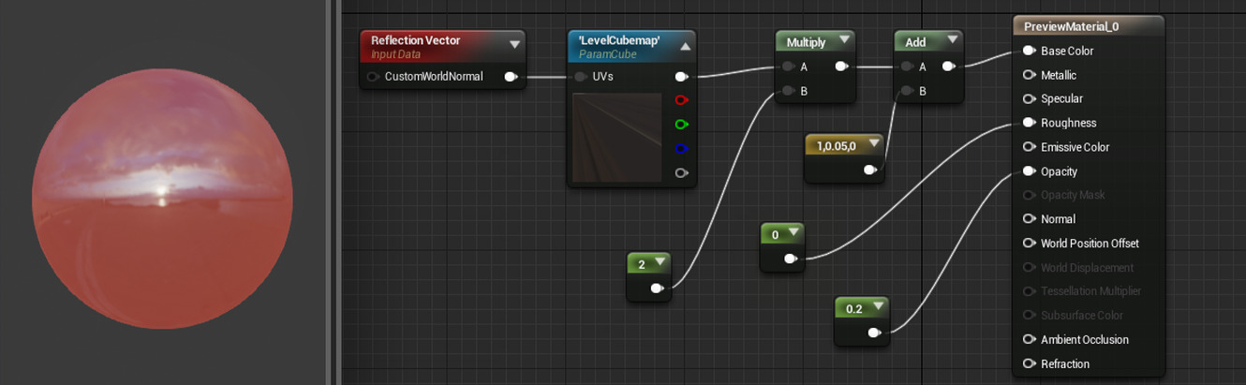Select the LevelCubemap texture preview thumbnail
This screenshot has height=385, width=1246.
coord(616,138)
